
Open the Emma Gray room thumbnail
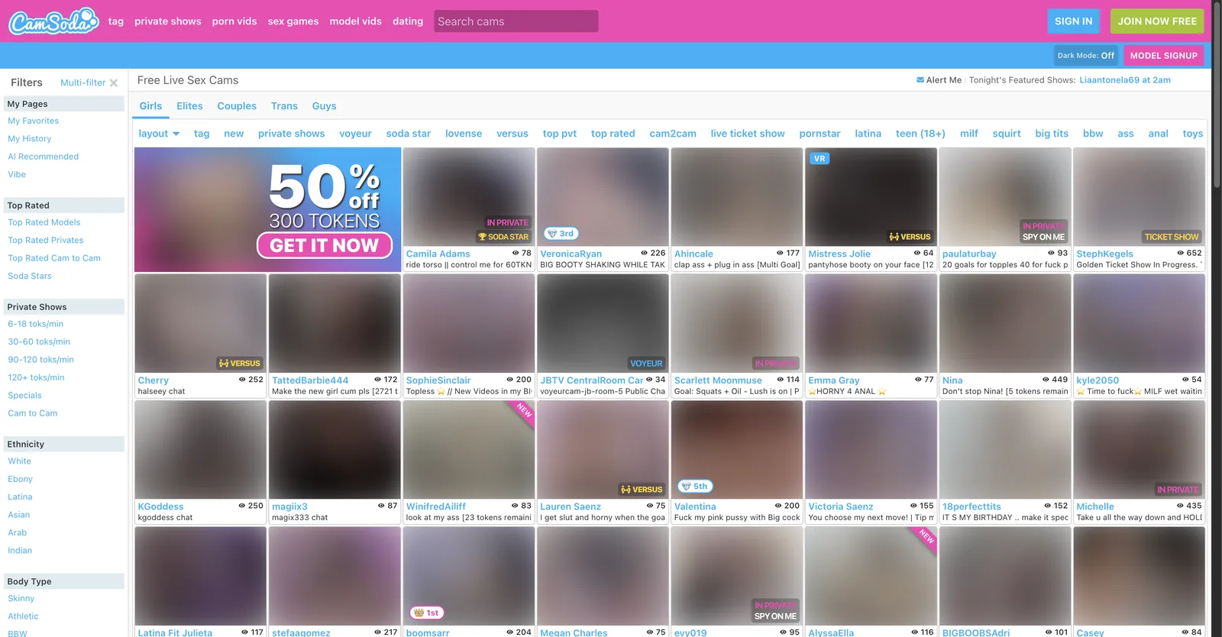tap(871, 324)
